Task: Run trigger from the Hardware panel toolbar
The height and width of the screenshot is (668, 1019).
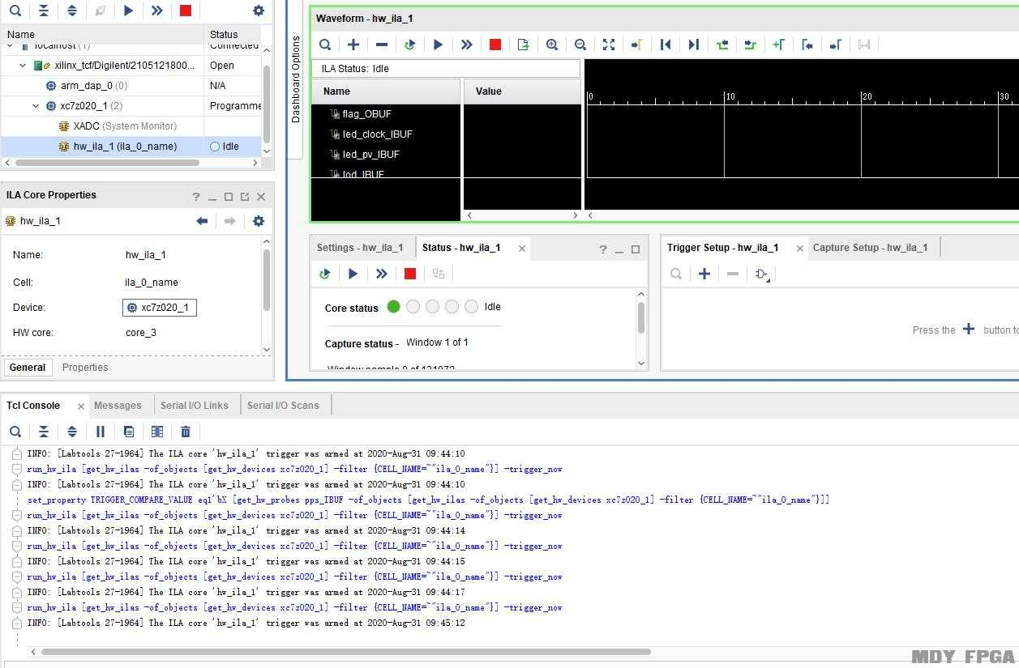Action: (x=128, y=11)
